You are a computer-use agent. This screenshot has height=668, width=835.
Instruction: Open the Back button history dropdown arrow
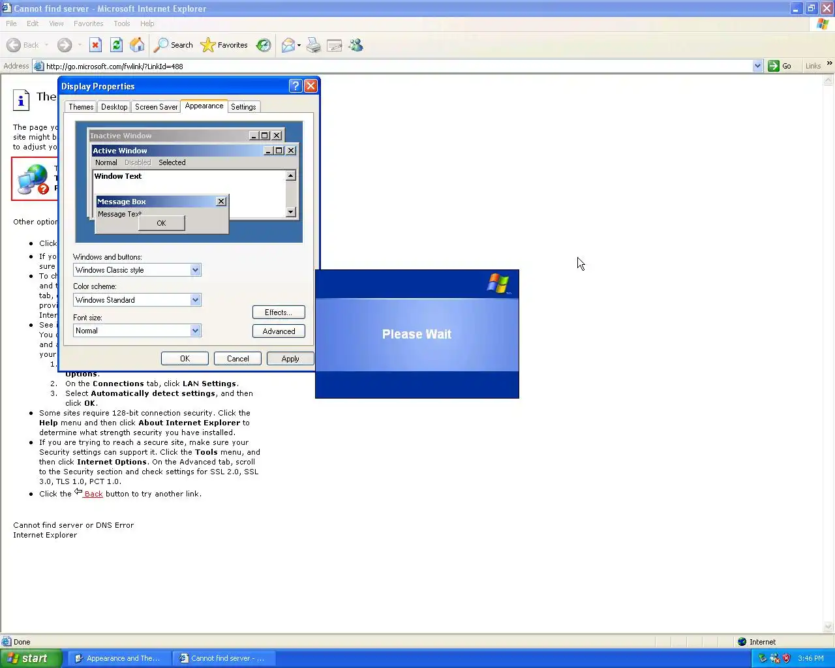pyautogui.click(x=46, y=45)
